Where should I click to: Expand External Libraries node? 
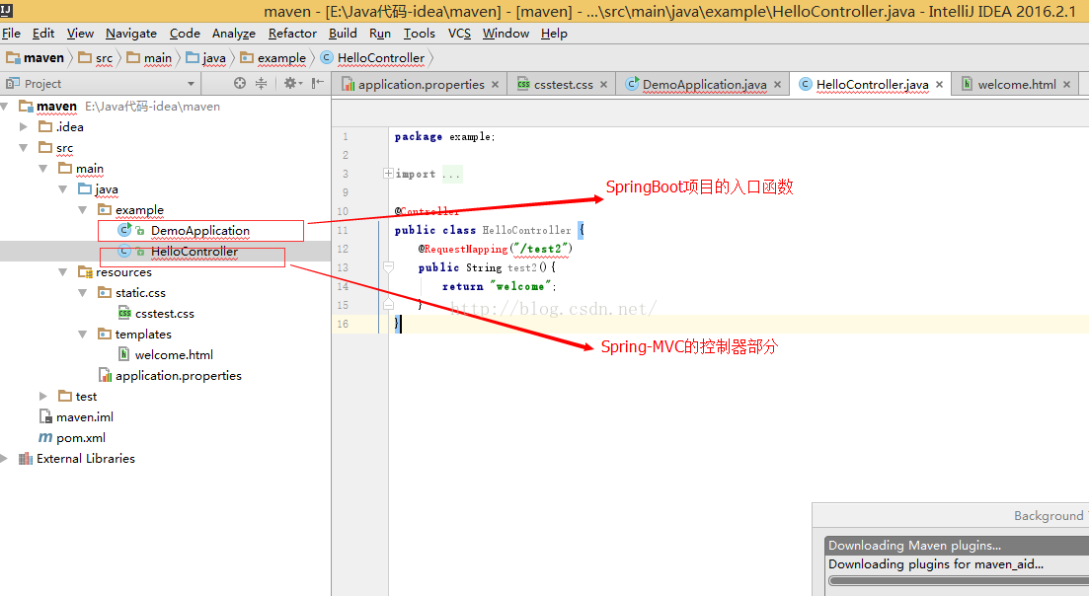pyautogui.click(x=5, y=458)
